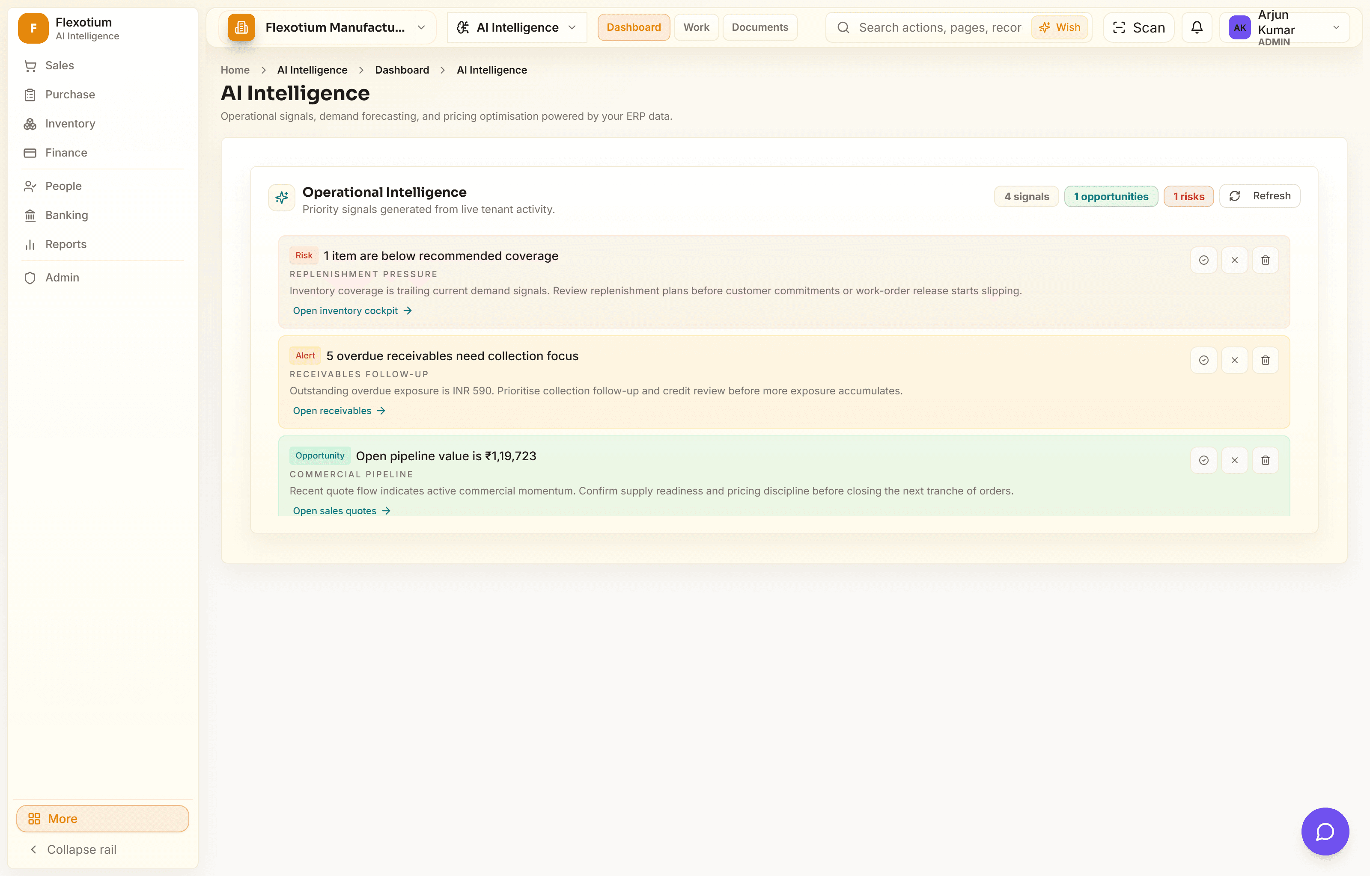Click the Scan button

click(1138, 27)
